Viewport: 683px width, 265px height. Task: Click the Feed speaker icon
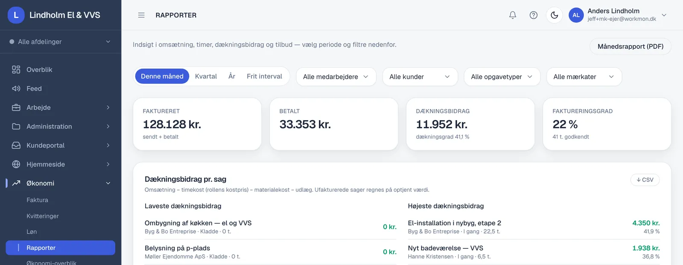tap(16, 89)
